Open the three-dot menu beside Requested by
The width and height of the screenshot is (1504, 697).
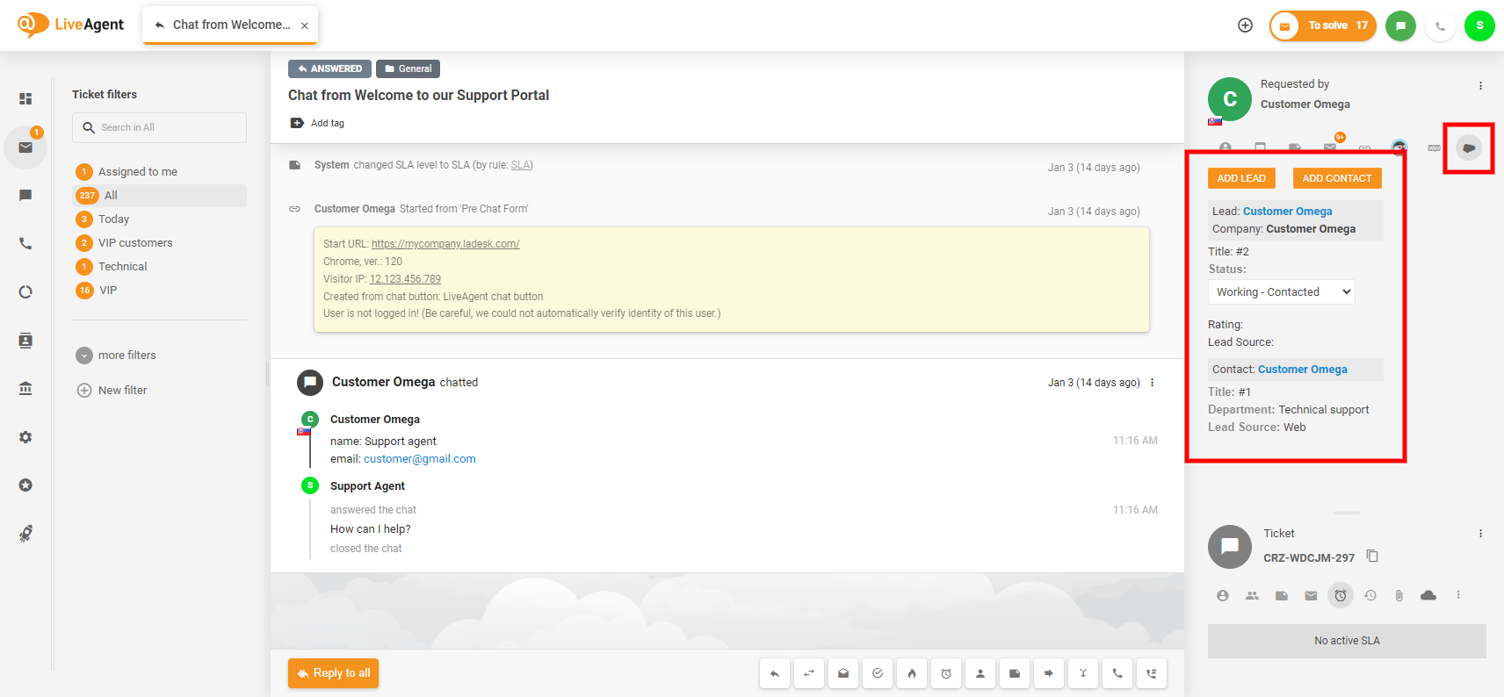pos(1480,86)
